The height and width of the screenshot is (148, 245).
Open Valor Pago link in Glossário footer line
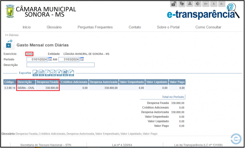click(150, 134)
